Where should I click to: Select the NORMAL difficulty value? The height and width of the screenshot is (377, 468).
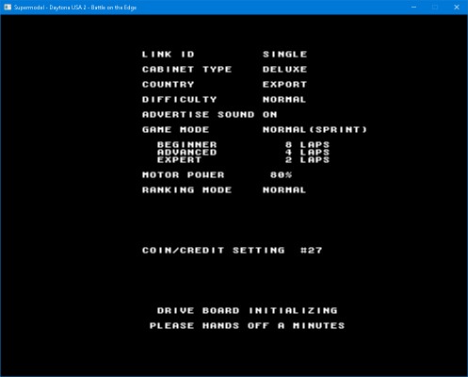click(284, 100)
